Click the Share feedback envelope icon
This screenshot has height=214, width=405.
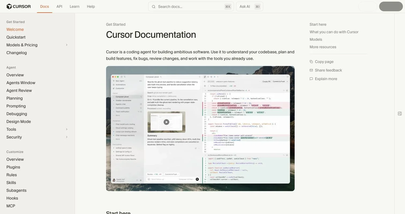[311, 70]
